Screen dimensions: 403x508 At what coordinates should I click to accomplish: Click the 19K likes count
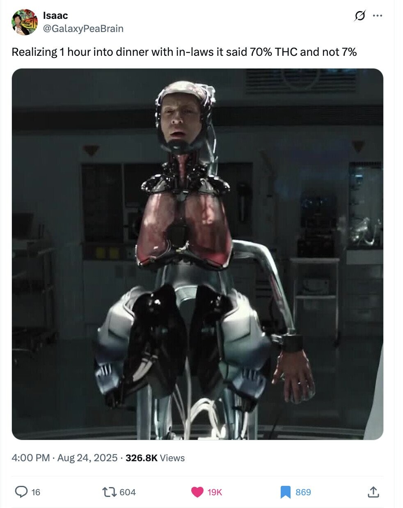point(215,492)
